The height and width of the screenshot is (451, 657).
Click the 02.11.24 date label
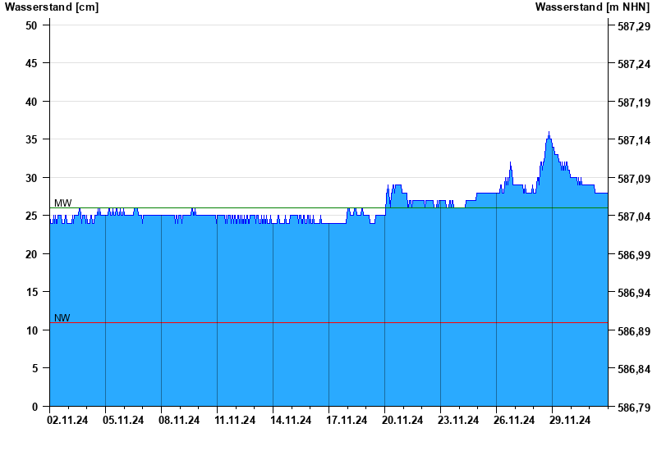point(67,420)
